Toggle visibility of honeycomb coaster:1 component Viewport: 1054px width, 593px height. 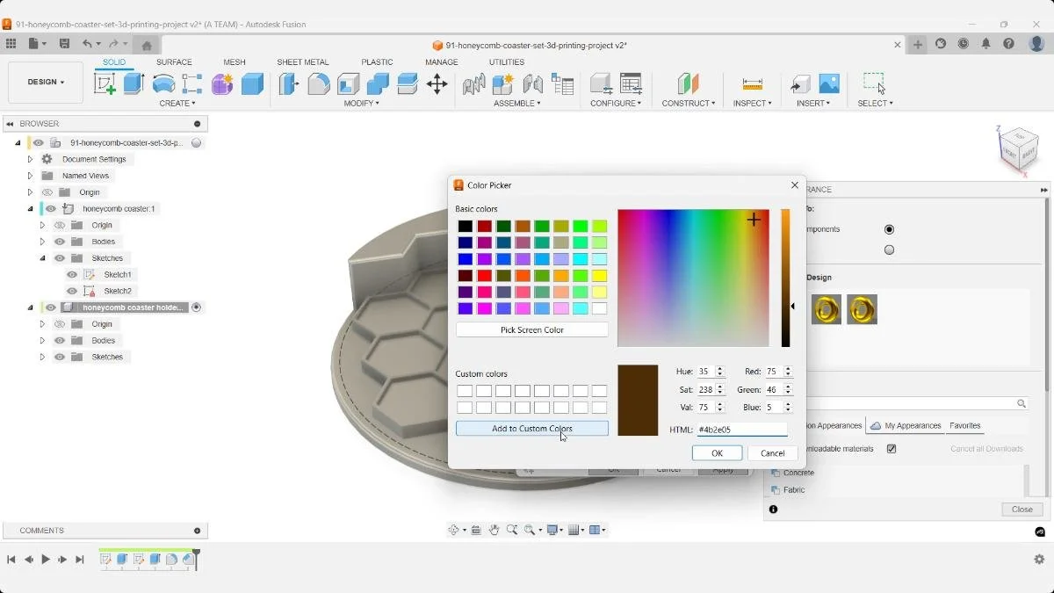(50, 208)
